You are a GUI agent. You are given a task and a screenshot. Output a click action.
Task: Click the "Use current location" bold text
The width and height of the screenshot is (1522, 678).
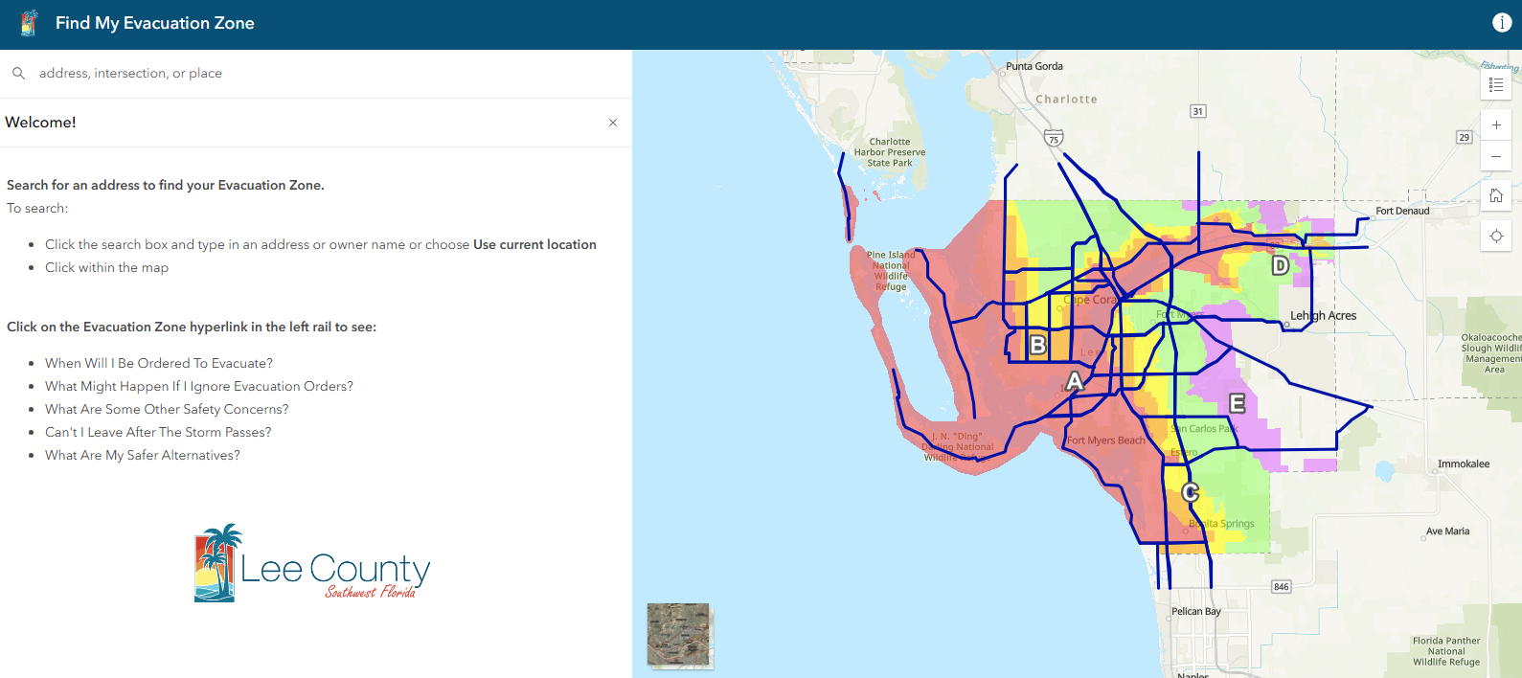click(534, 244)
